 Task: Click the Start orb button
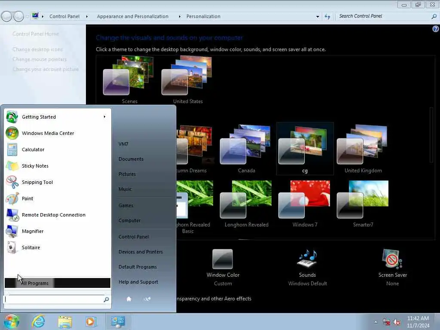click(x=11, y=321)
